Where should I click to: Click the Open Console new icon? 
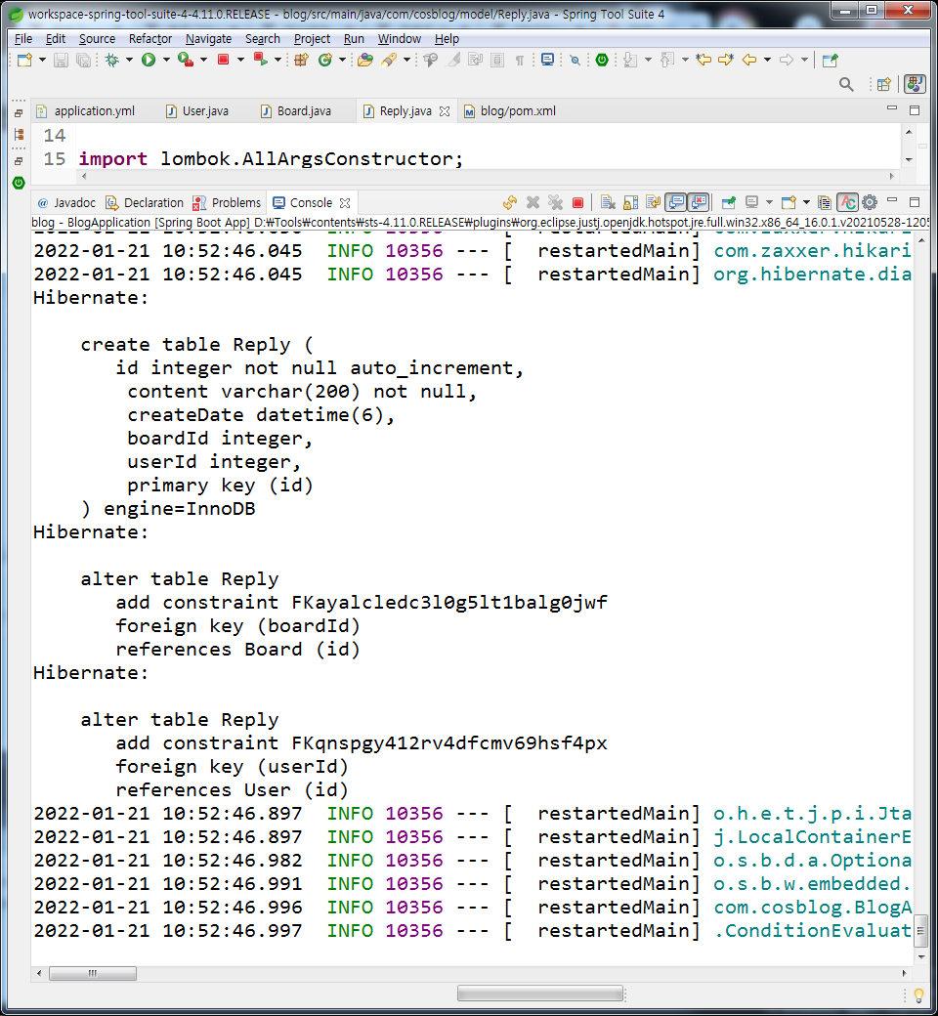pos(789,203)
